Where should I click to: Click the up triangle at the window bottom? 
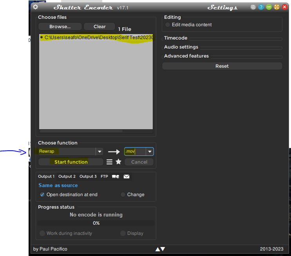[158, 249]
